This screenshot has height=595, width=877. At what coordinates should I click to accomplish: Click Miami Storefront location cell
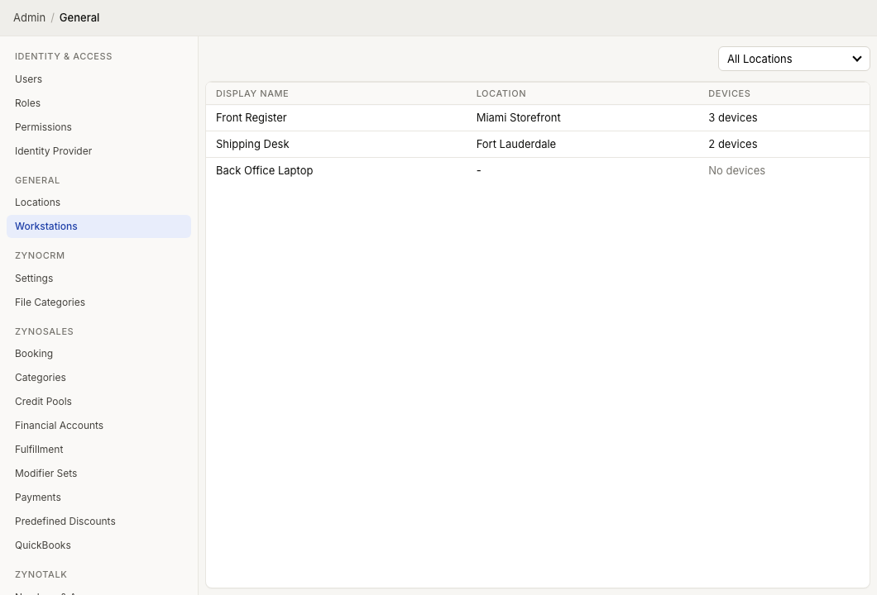coord(518,118)
